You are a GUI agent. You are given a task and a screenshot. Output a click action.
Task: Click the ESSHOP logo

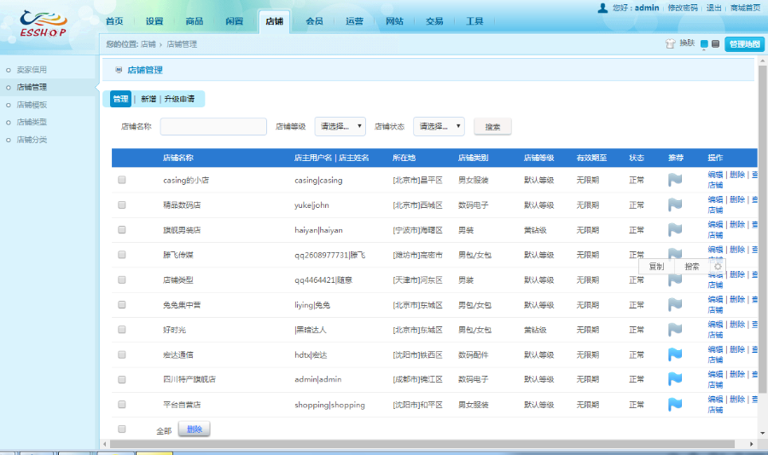44,24
